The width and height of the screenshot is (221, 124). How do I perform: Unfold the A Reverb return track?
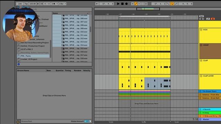(200, 109)
